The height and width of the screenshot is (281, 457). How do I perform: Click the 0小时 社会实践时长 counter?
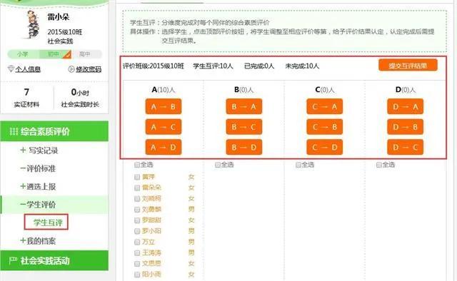80,98
